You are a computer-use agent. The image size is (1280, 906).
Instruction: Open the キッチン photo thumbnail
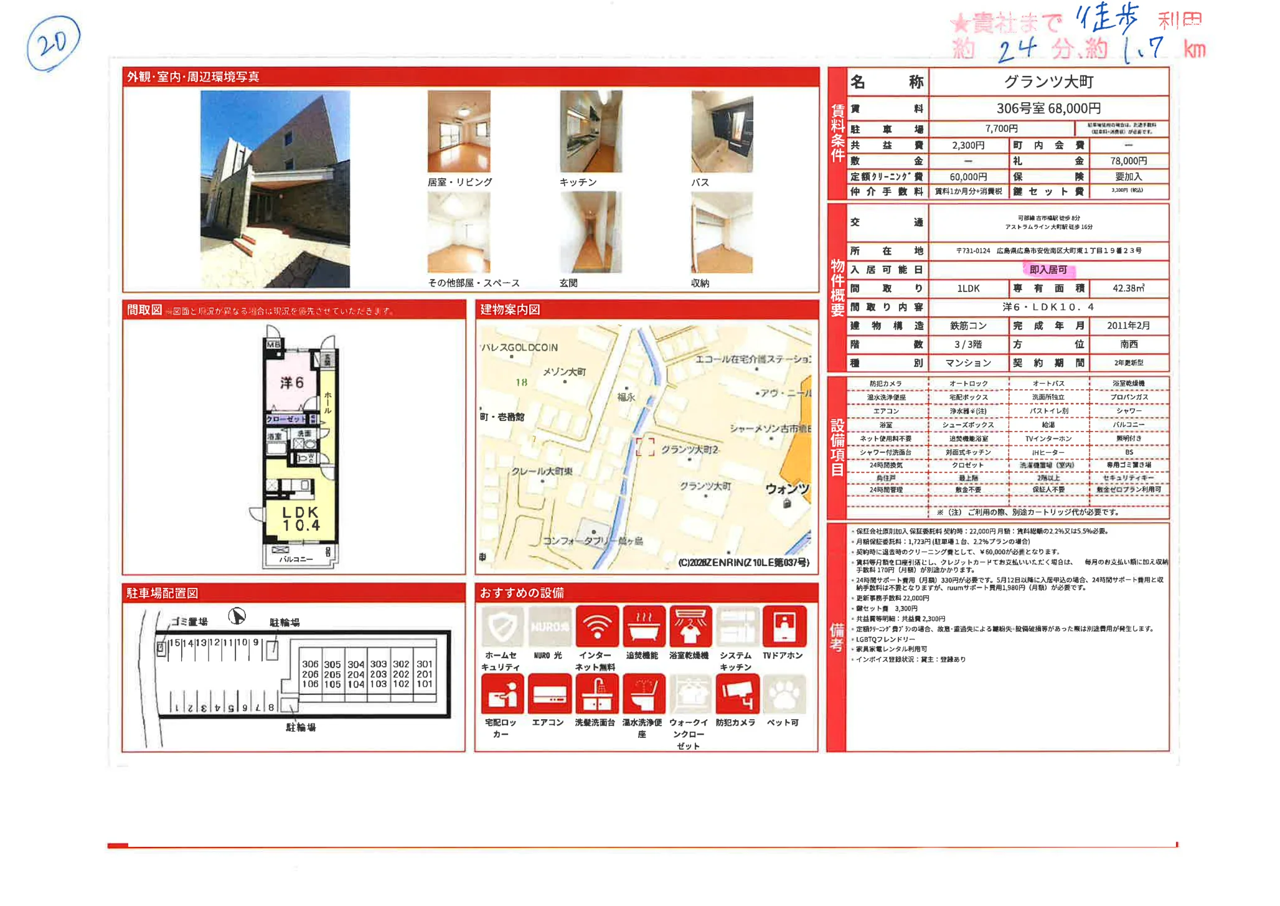[x=590, y=131]
